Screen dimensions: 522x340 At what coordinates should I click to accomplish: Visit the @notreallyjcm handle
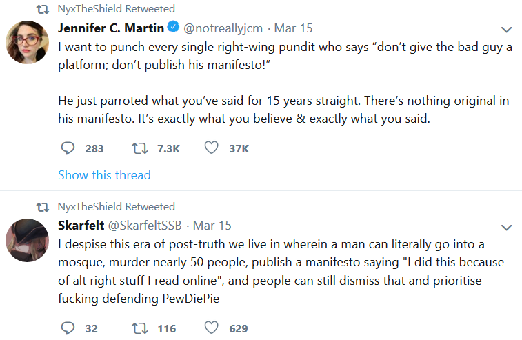pos(223,28)
